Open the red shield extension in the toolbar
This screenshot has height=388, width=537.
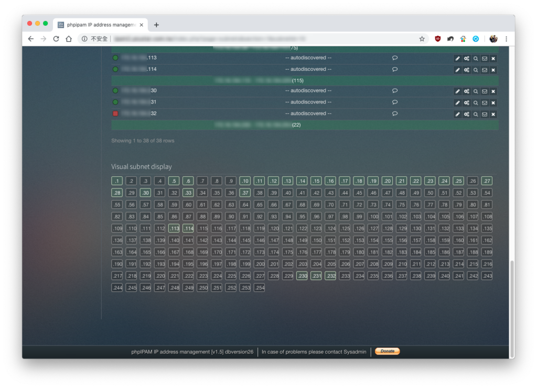[x=438, y=39]
